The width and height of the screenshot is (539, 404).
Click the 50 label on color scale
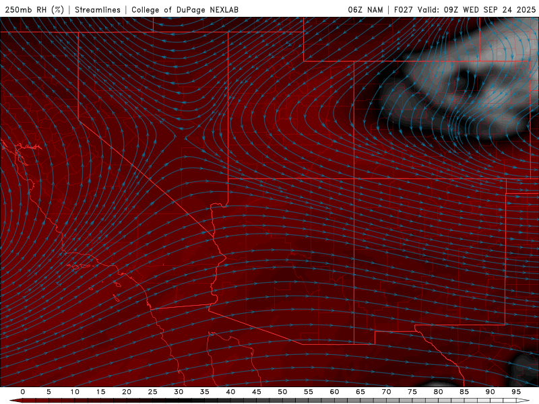(282, 392)
